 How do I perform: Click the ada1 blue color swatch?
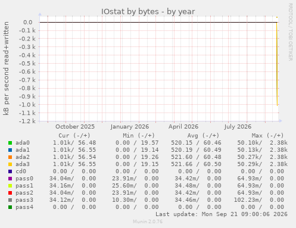click(10, 150)
